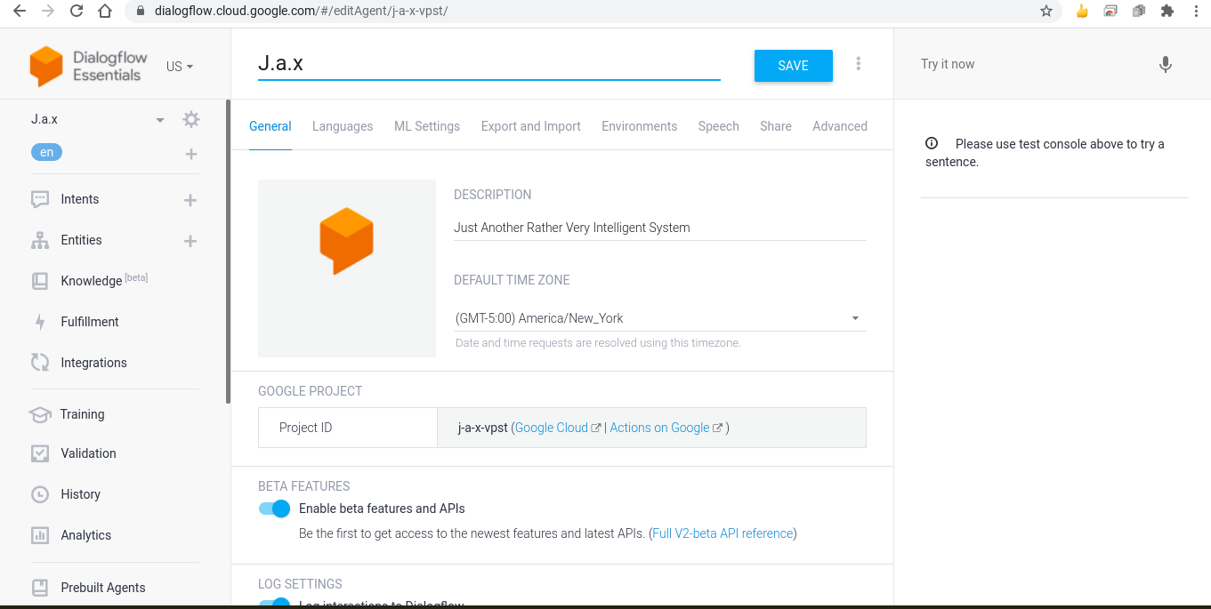
Task: Open the Entities section
Action: pos(81,240)
